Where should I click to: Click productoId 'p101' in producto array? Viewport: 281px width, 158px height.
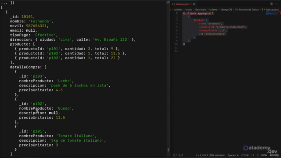point(54,49)
